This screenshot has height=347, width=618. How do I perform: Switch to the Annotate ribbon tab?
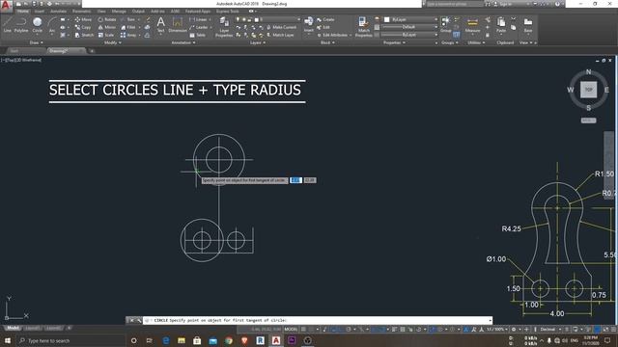pyautogui.click(x=58, y=11)
